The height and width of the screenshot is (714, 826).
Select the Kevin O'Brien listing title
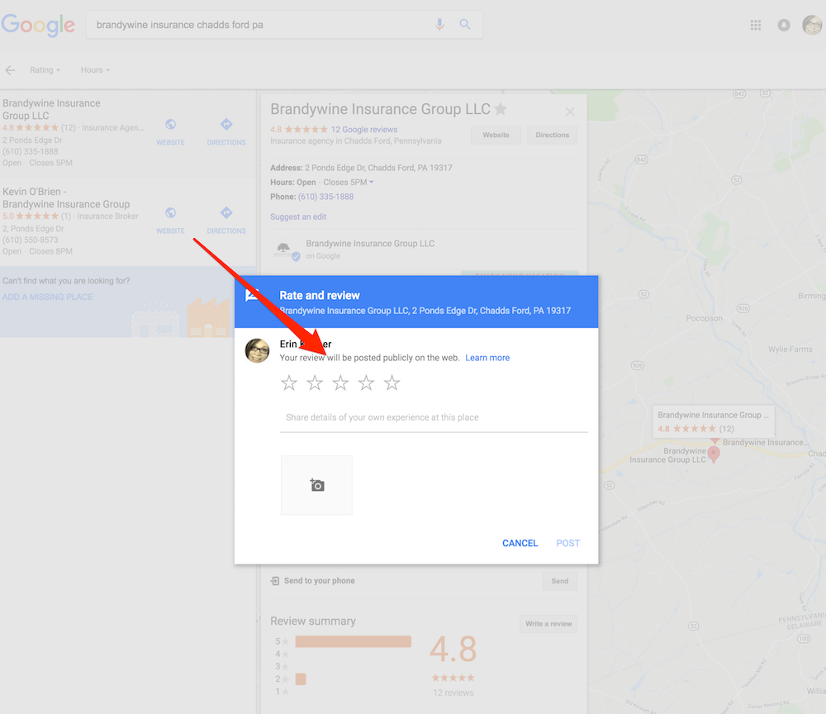click(x=66, y=198)
